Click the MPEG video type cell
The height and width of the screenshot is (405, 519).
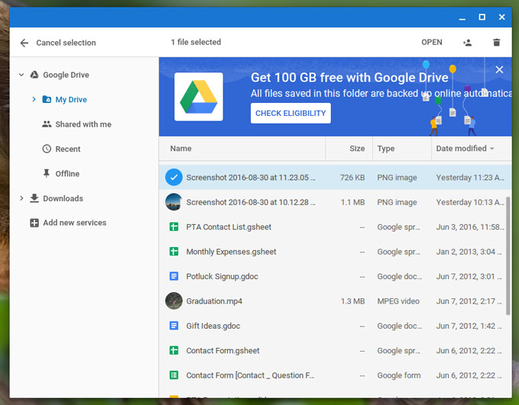point(398,301)
